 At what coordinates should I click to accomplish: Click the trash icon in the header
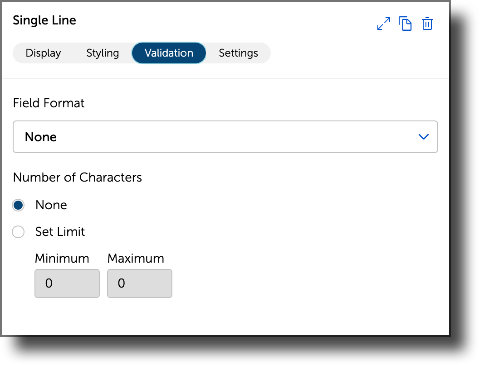[427, 24]
